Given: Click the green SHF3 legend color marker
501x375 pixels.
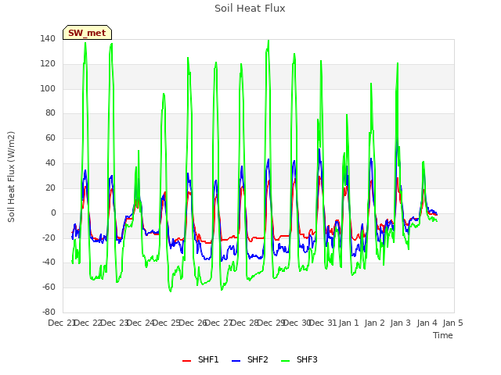Looking at the screenshot, I should [x=285, y=361].
